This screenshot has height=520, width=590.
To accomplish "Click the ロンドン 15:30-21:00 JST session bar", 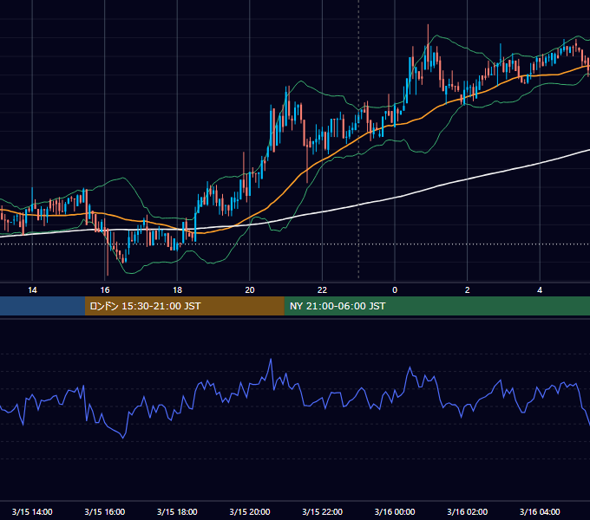I will pyautogui.click(x=184, y=306).
